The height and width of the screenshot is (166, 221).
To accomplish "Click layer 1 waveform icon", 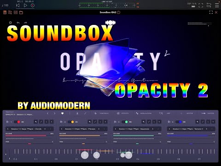I will coord(7,122).
